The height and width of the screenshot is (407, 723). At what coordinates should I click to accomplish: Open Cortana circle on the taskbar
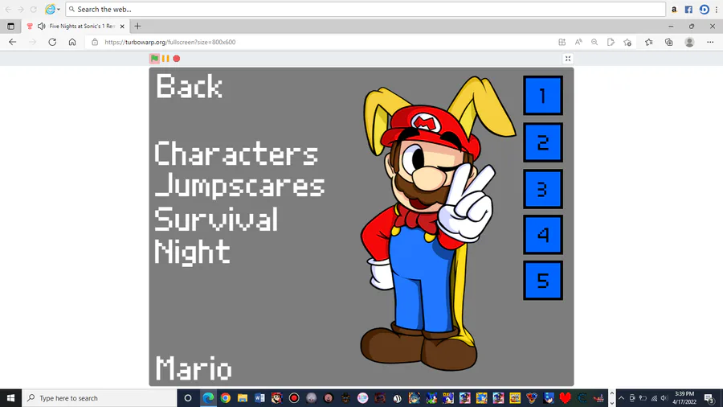[188, 398]
